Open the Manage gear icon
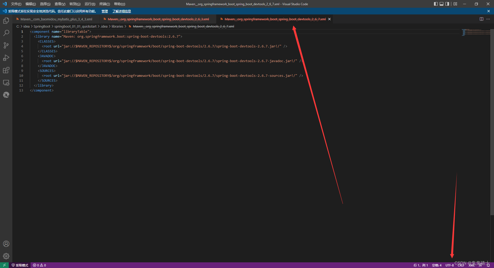494x268 pixels. pyautogui.click(x=6, y=256)
